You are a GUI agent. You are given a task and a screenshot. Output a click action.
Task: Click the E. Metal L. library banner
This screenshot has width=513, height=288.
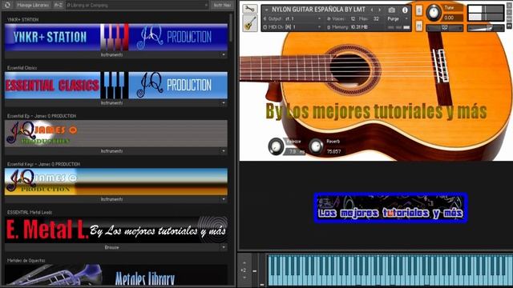(x=116, y=230)
